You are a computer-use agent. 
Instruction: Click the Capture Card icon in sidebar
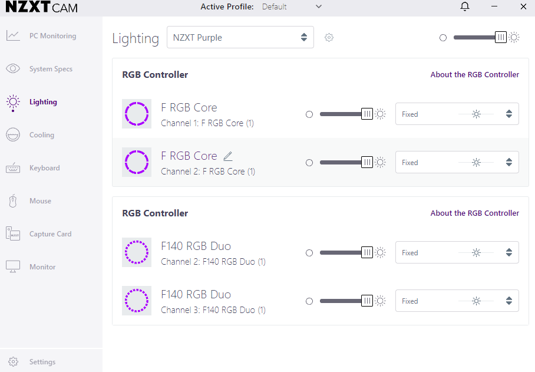(x=13, y=234)
